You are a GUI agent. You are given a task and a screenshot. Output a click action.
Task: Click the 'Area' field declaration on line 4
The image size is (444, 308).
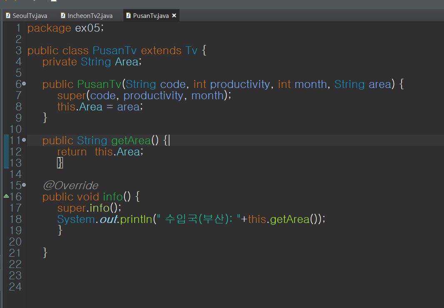(127, 62)
